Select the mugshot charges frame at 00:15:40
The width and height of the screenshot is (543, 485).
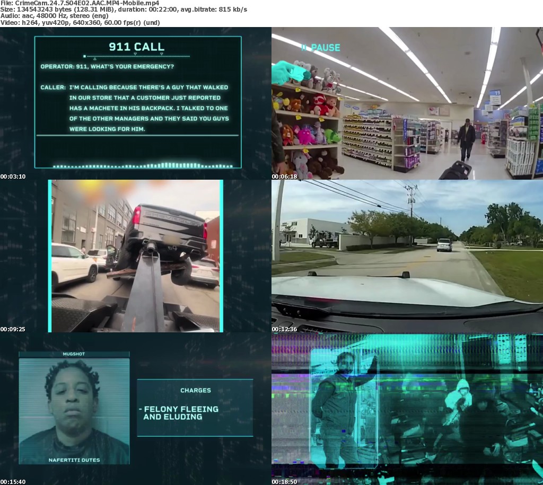coord(136,409)
